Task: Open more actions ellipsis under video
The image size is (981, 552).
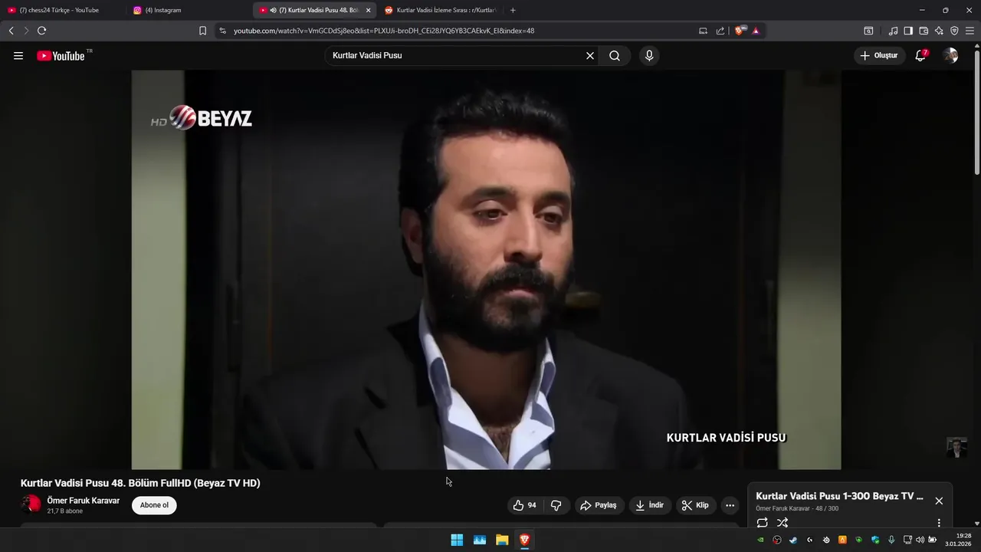Action: 730,505
